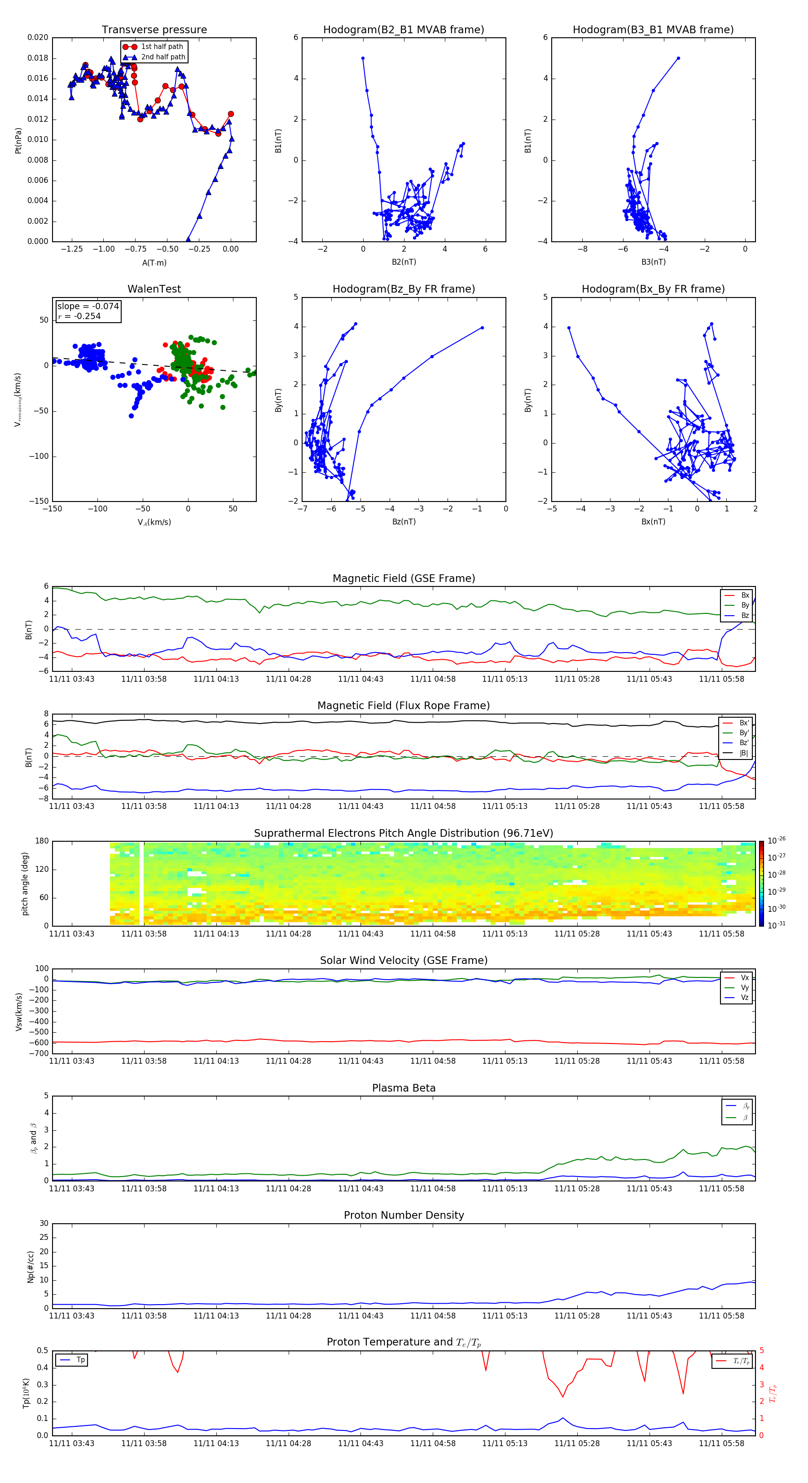Click '10^-26' colorbar tick label

pyautogui.click(x=777, y=840)
